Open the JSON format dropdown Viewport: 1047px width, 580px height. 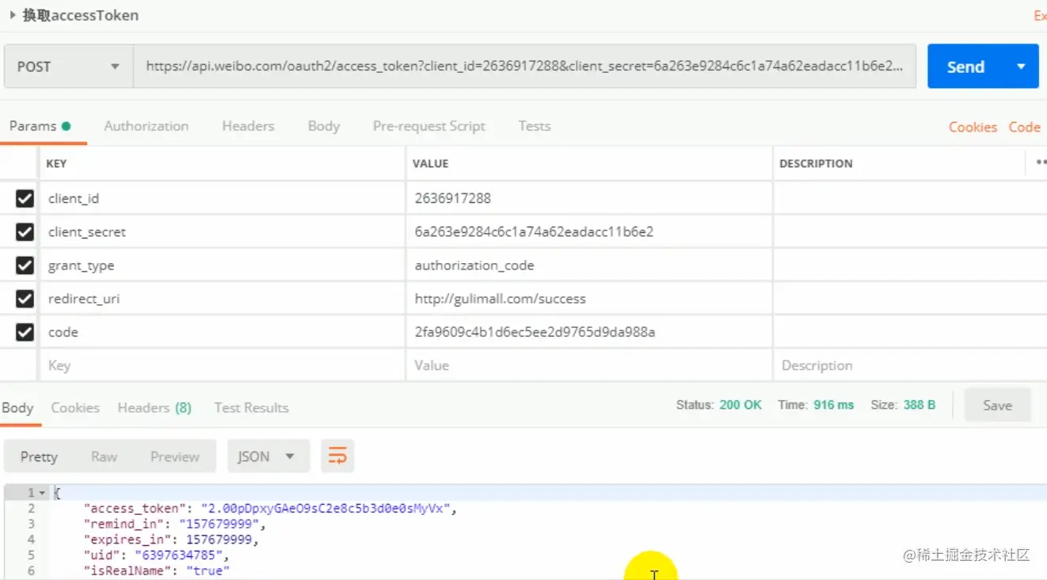click(x=268, y=456)
